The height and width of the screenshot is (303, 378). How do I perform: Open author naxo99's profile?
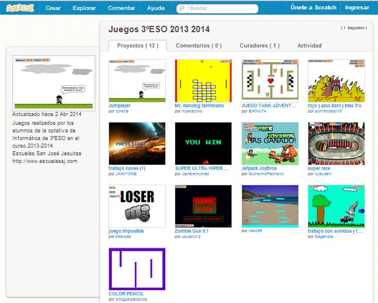click(256, 231)
